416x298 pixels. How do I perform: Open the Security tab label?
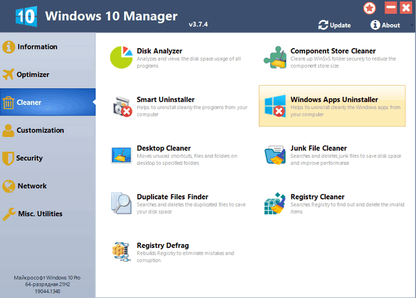coord(29,158)
